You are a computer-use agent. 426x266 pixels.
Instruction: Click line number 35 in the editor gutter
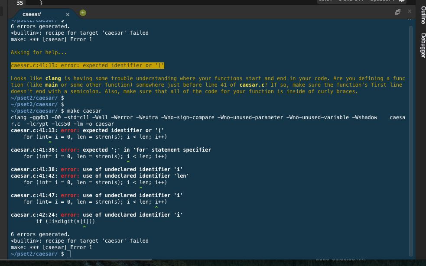click(x=20, y=3)
